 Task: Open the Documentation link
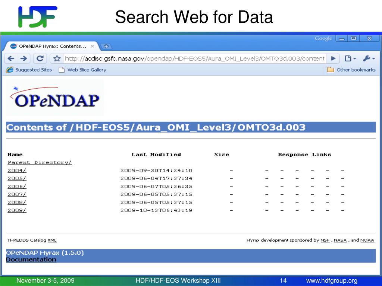(31, 260)
